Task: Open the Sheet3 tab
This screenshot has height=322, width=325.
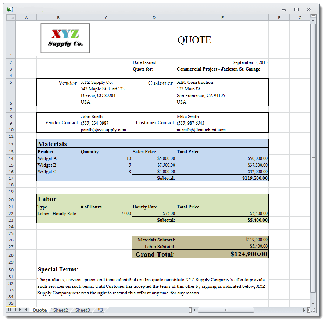Action: (82, 310)
